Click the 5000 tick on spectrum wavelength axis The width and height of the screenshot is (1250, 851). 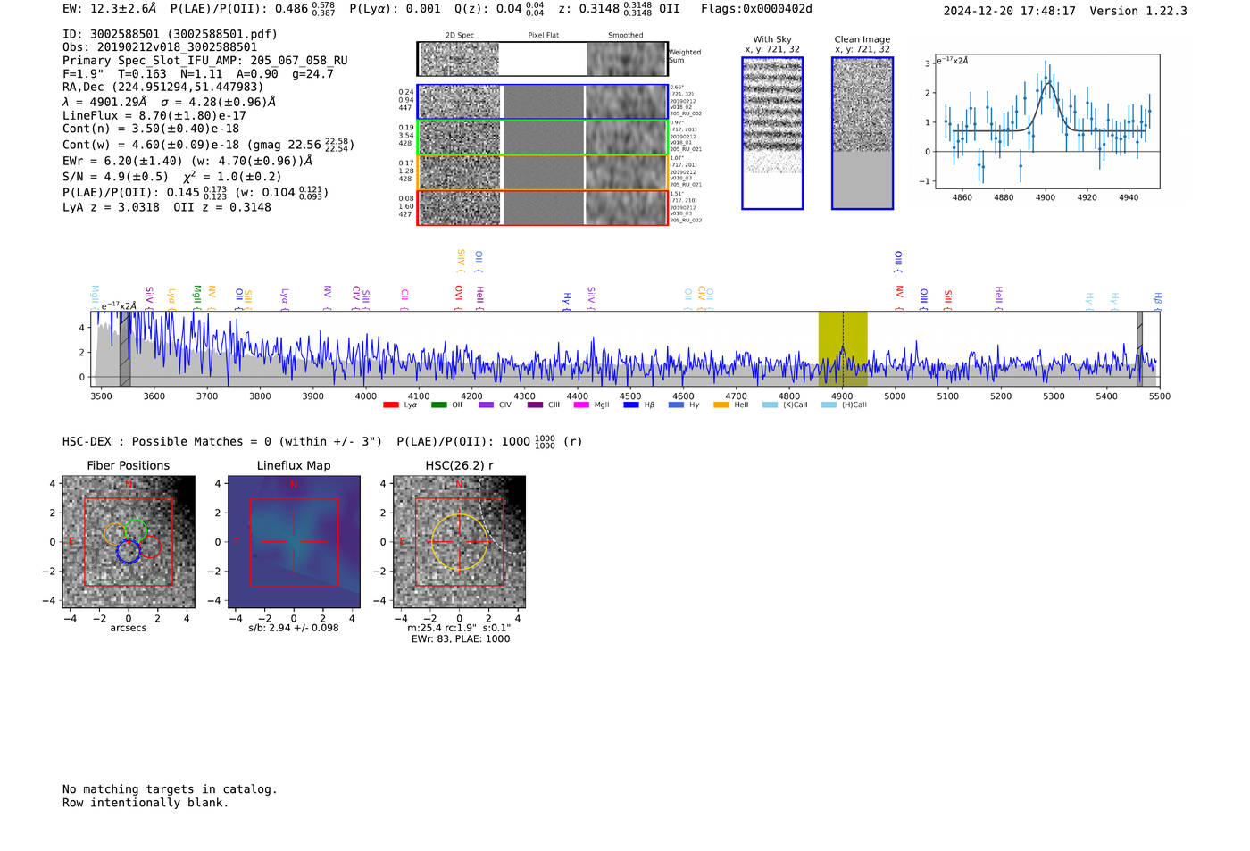(x=895, y=396)
